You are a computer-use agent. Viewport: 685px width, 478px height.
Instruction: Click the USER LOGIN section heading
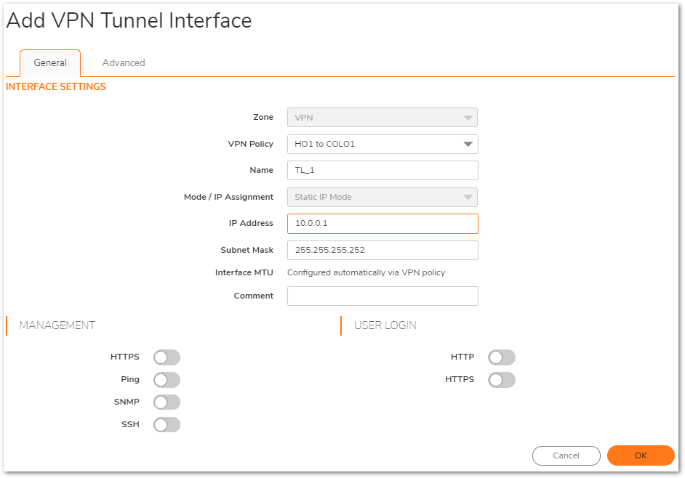click(385, 325)
